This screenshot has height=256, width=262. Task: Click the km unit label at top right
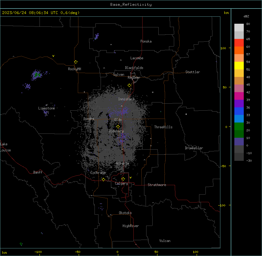tap(226, 13)
